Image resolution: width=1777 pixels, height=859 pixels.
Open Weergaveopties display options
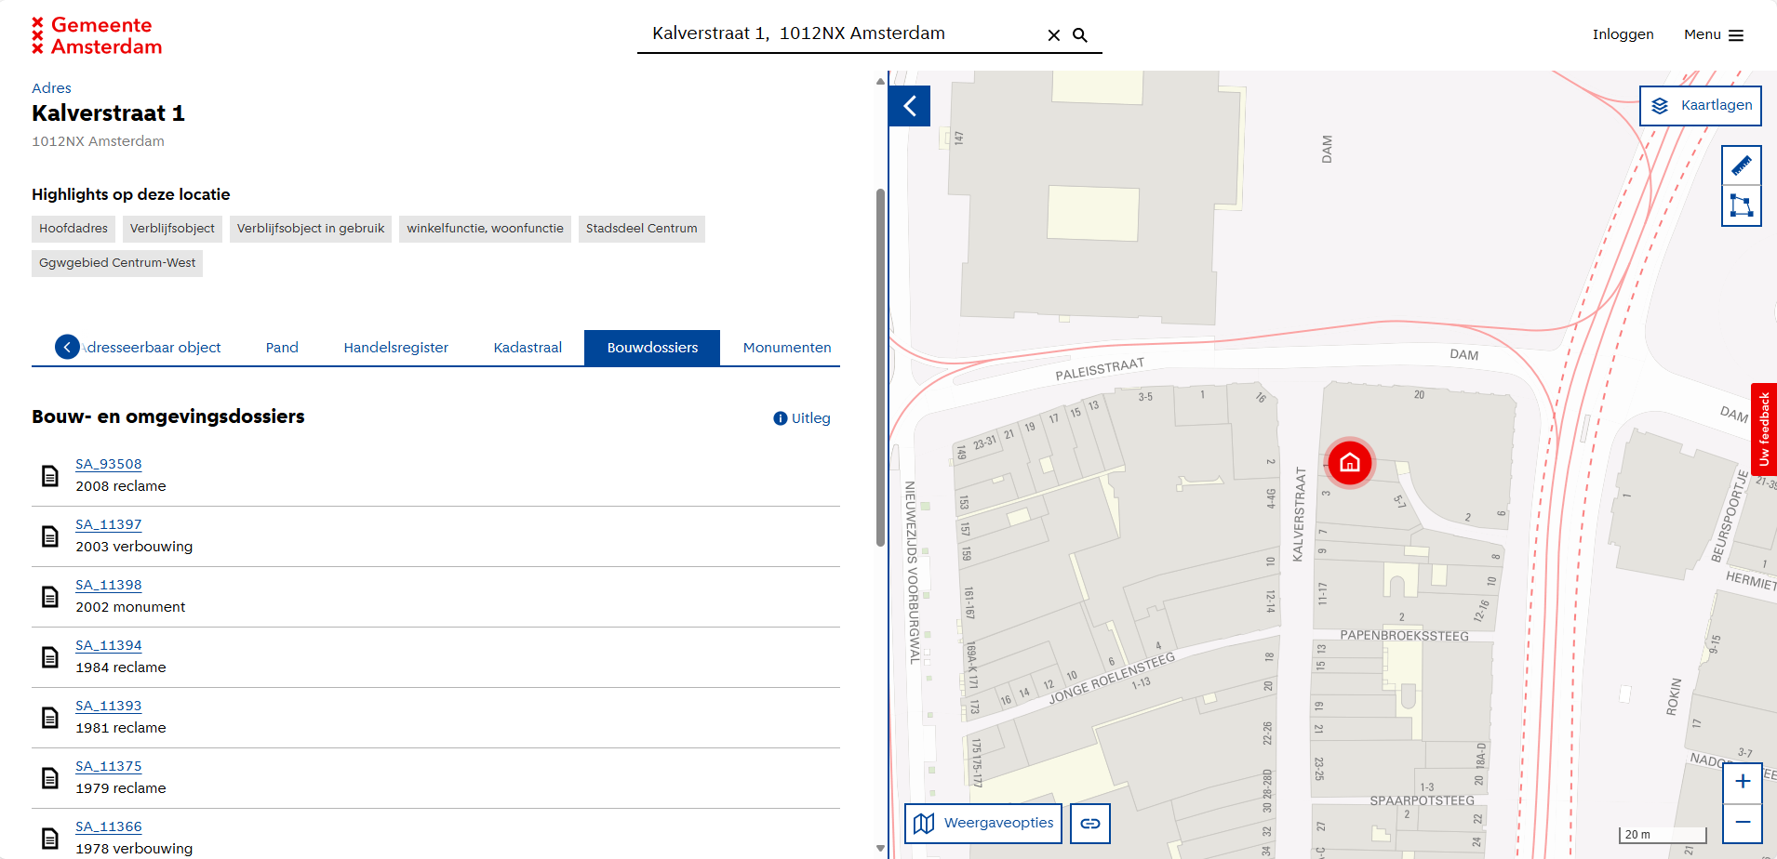983,824
